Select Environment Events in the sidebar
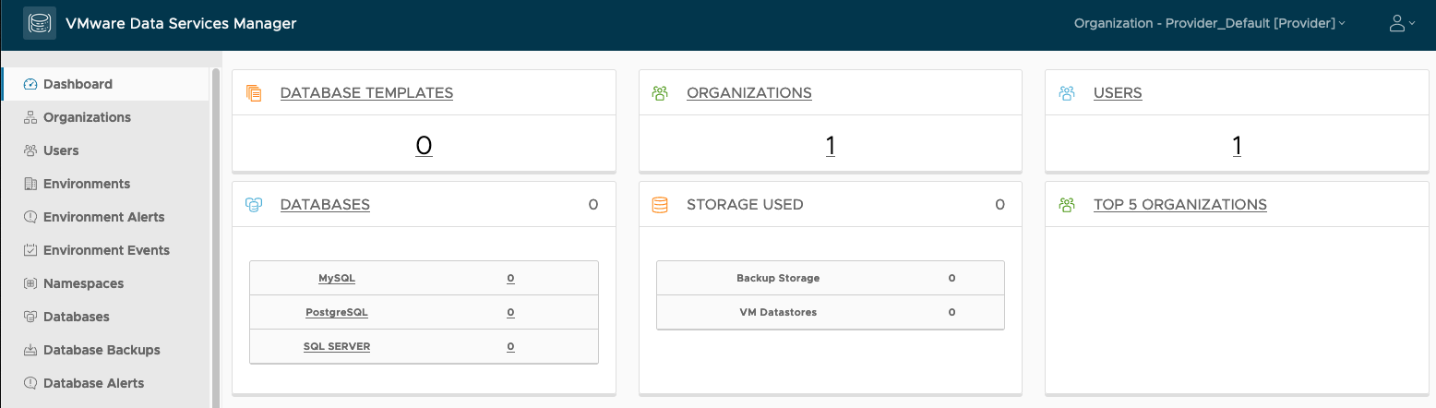The width and height of the screenshot is (1436, 408). [106, 250]
